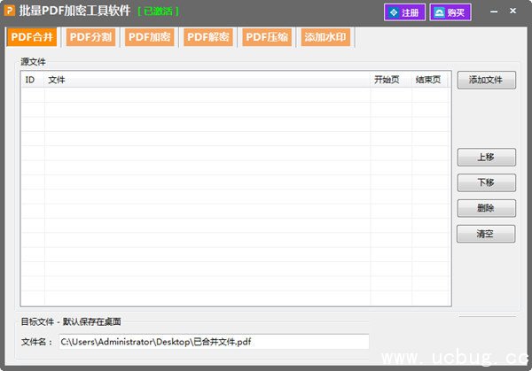Click the ID column header
Screen dimensions: 532x371
(x=30, y=80)
